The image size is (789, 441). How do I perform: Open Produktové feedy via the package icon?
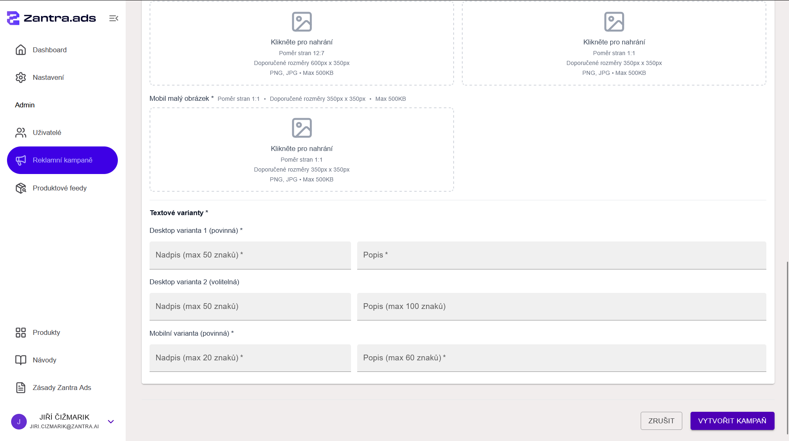21,188
